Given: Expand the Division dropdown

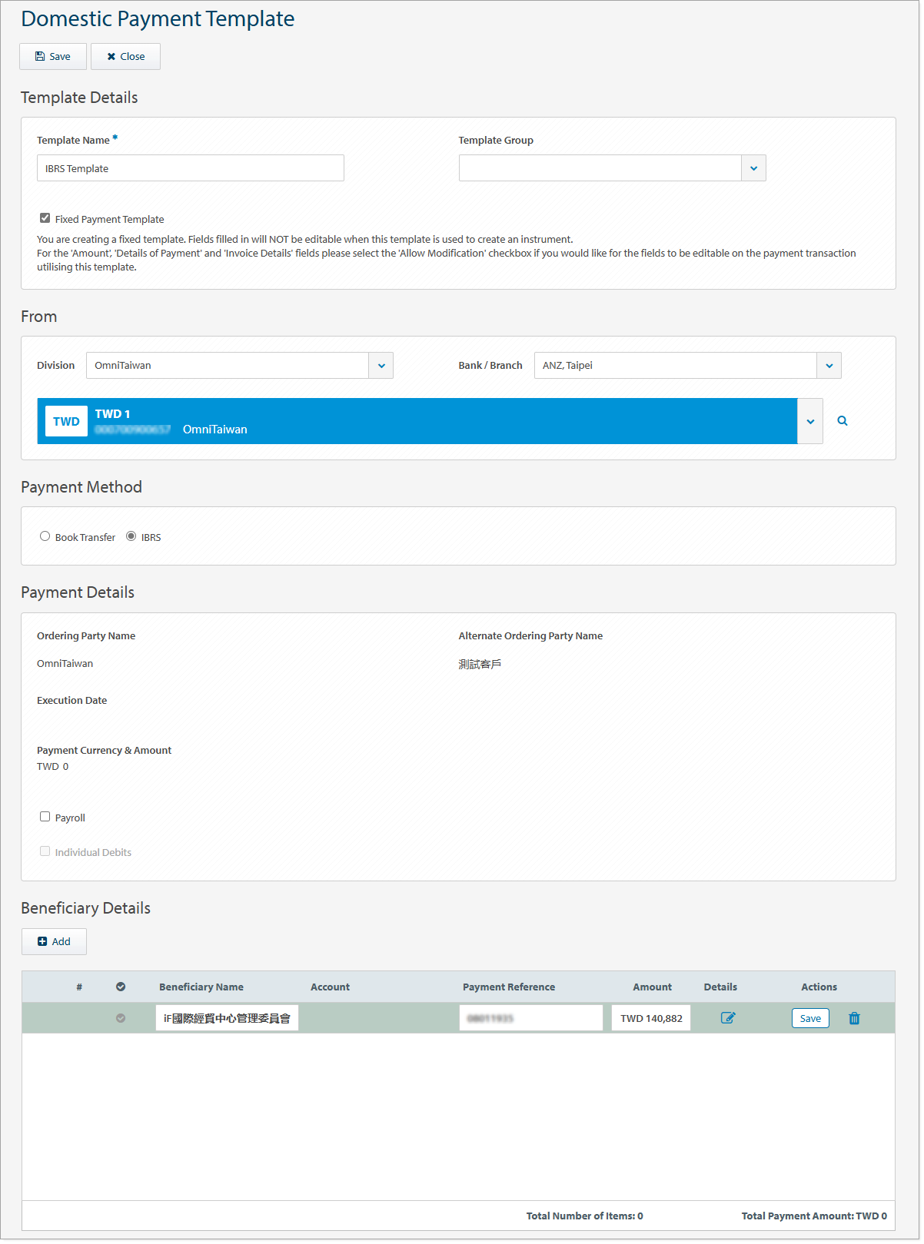Looking at the screenshot, I should pos(381,366).
